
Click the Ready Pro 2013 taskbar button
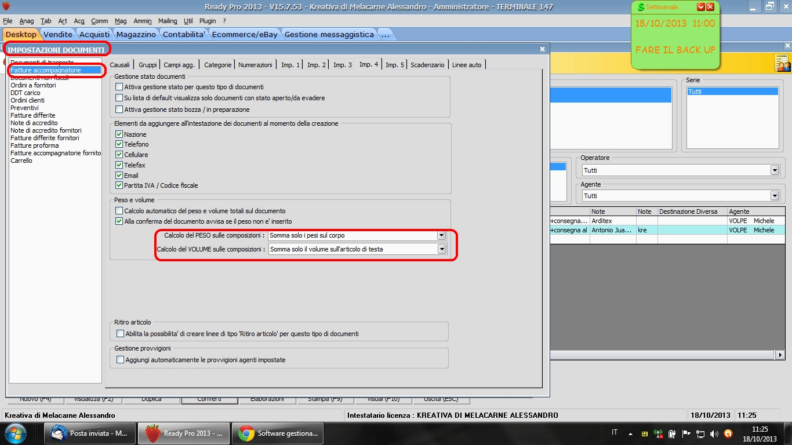click(x=184, y=433)
